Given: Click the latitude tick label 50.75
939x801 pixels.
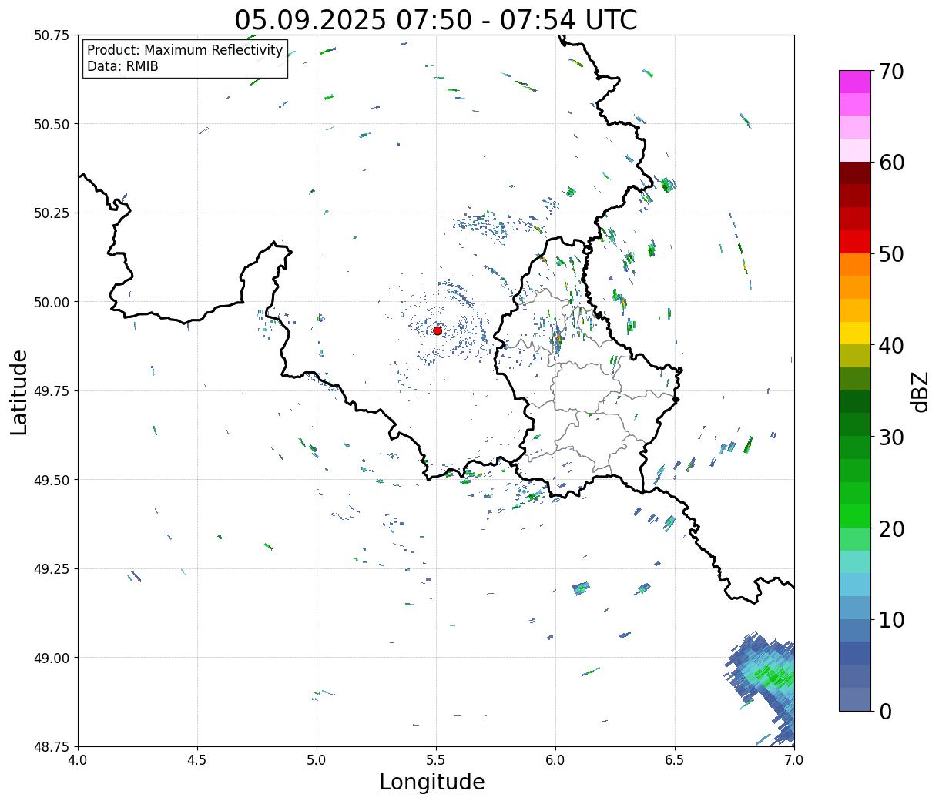Looking at the screenshot, I should coord(51,35).
